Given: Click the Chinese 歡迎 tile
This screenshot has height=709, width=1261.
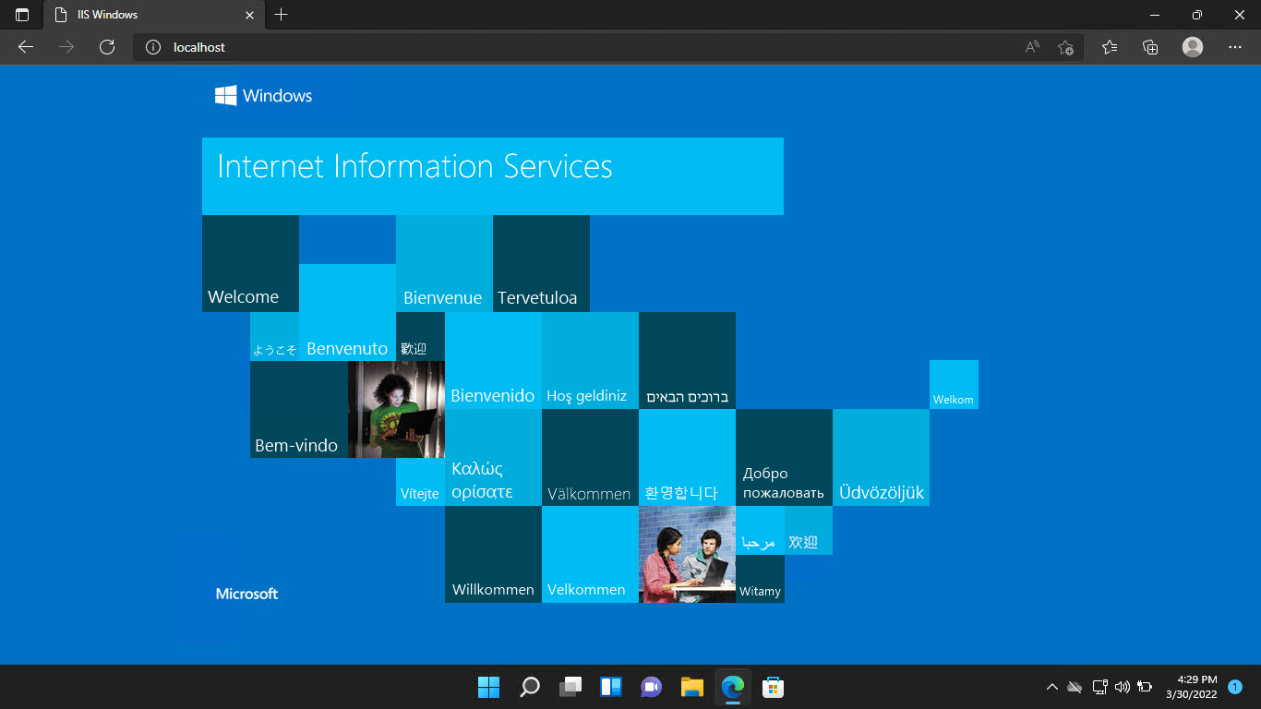Looking at the screenshot, I should click(x=420, y=336).
